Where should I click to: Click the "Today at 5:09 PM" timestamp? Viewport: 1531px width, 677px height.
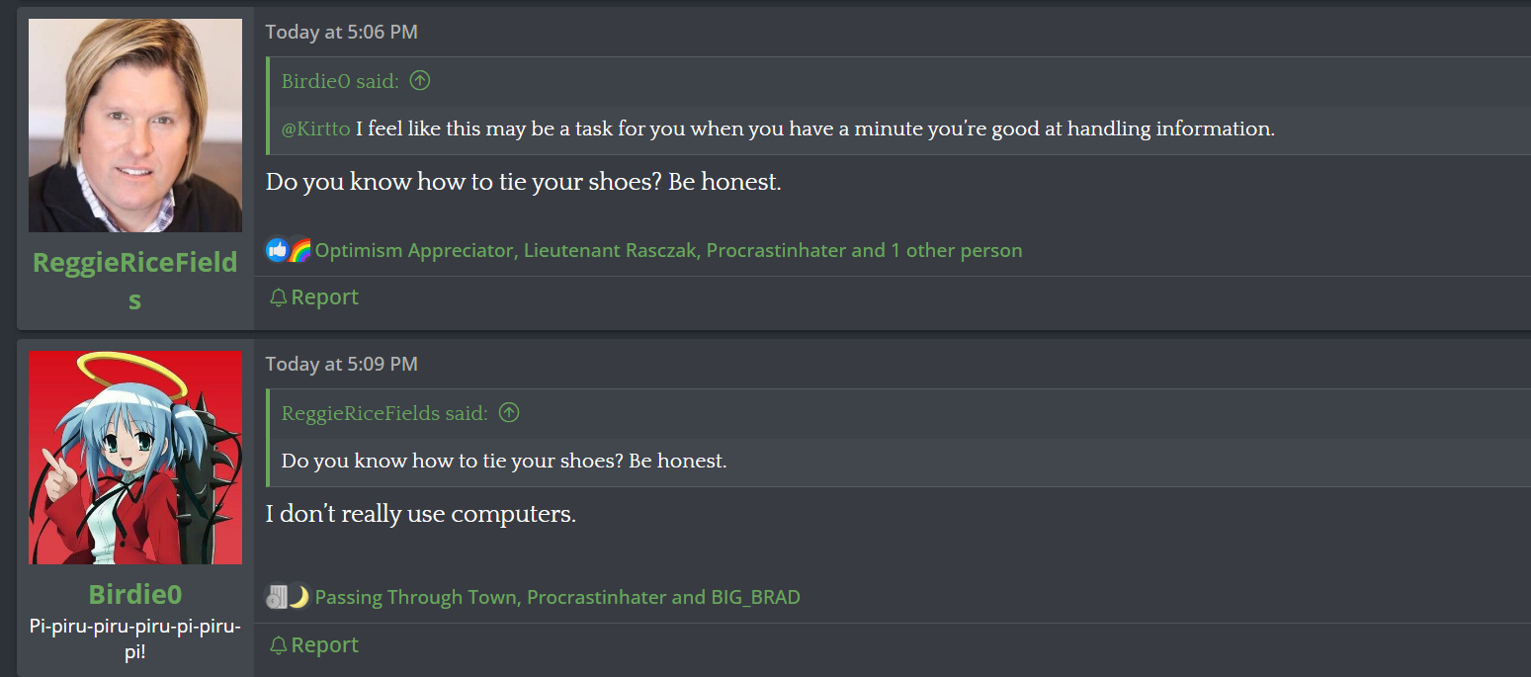coord(342,364)
